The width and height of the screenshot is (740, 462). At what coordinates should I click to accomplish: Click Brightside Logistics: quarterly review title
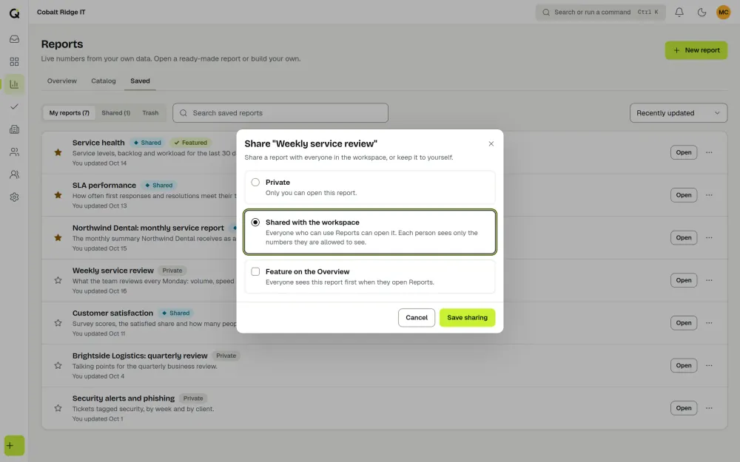(x=140, y=356)
